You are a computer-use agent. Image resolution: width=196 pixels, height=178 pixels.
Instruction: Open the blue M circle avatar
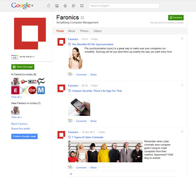coord(41,90)
